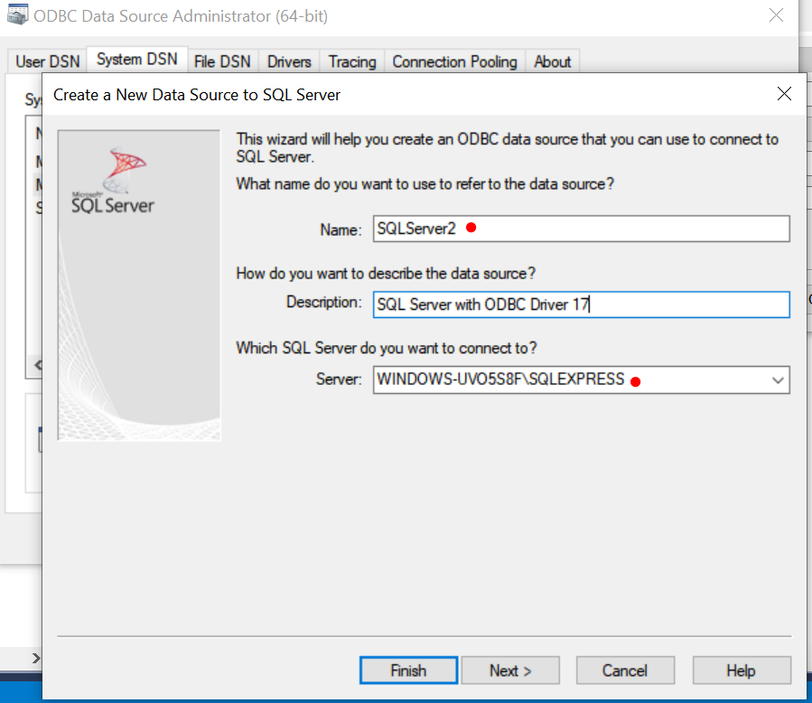Cancel the new data source wizard

625,670
